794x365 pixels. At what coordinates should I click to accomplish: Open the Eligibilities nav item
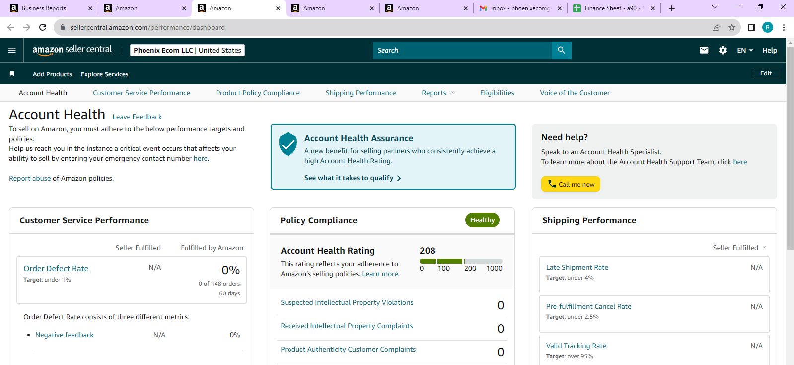click(497, 93)
